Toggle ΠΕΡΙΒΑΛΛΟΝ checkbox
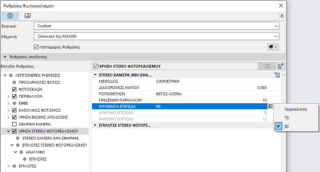Screen dimensions: 320x172 14,96
